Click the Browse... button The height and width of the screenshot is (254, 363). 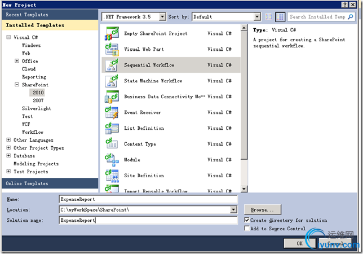pyautogui.click(x=263, y=210)
